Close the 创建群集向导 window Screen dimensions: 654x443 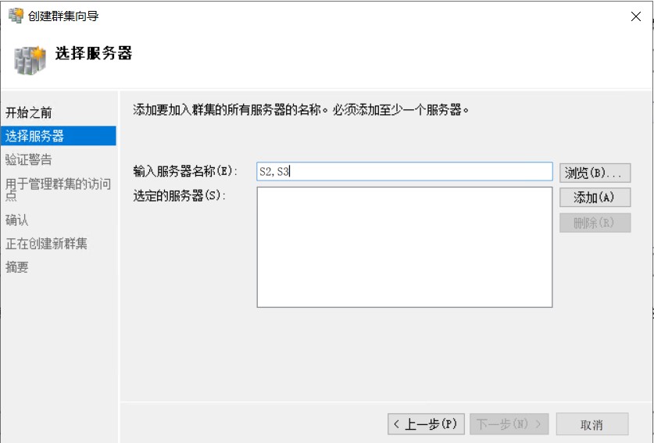coord(636,16)
